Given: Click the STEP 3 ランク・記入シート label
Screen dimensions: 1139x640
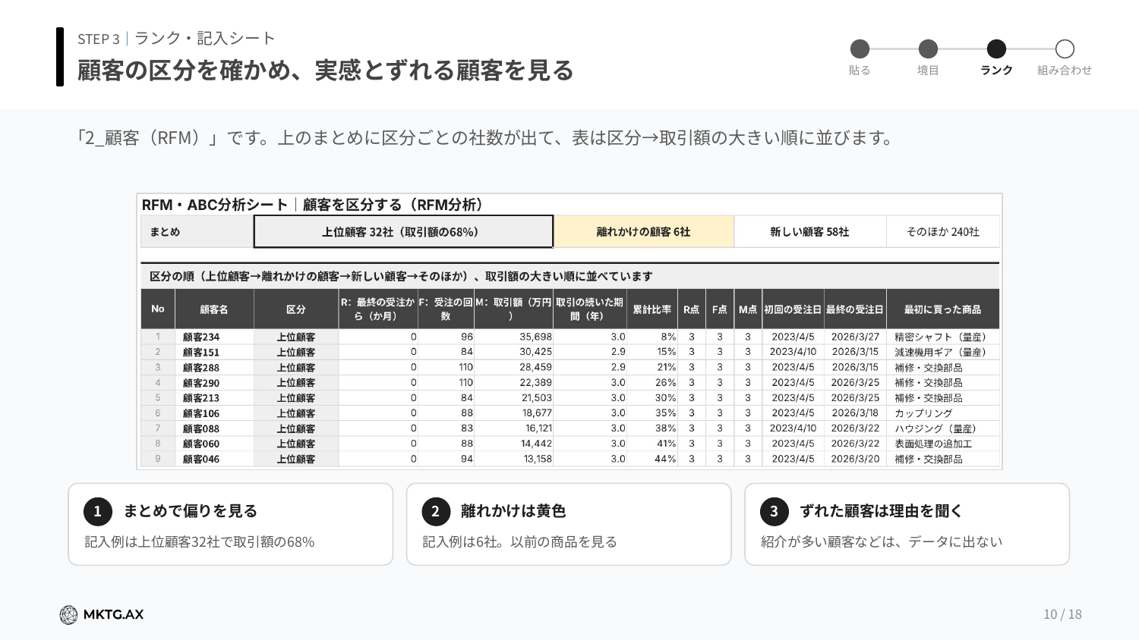Looking at the screenshot, I should 176,39.
